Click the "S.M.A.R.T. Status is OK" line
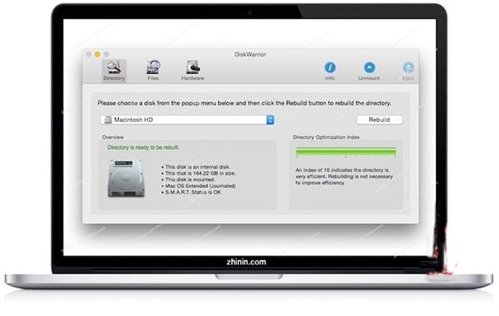This screenshot has height=316, width=499. [191, 192]
